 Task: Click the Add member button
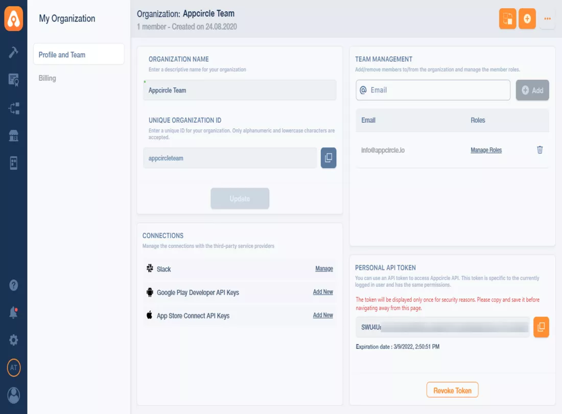[532, 90]
